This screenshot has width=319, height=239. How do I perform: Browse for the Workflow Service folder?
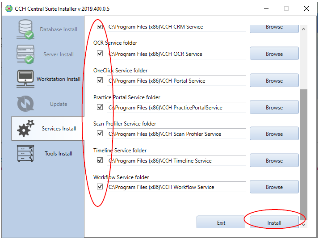[x=274, y=187]
